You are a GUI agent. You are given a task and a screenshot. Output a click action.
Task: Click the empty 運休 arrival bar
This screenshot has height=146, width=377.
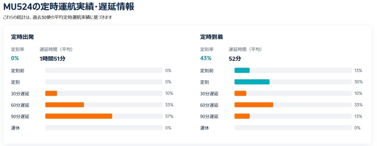pyautogui.click(x=293, y=128)
